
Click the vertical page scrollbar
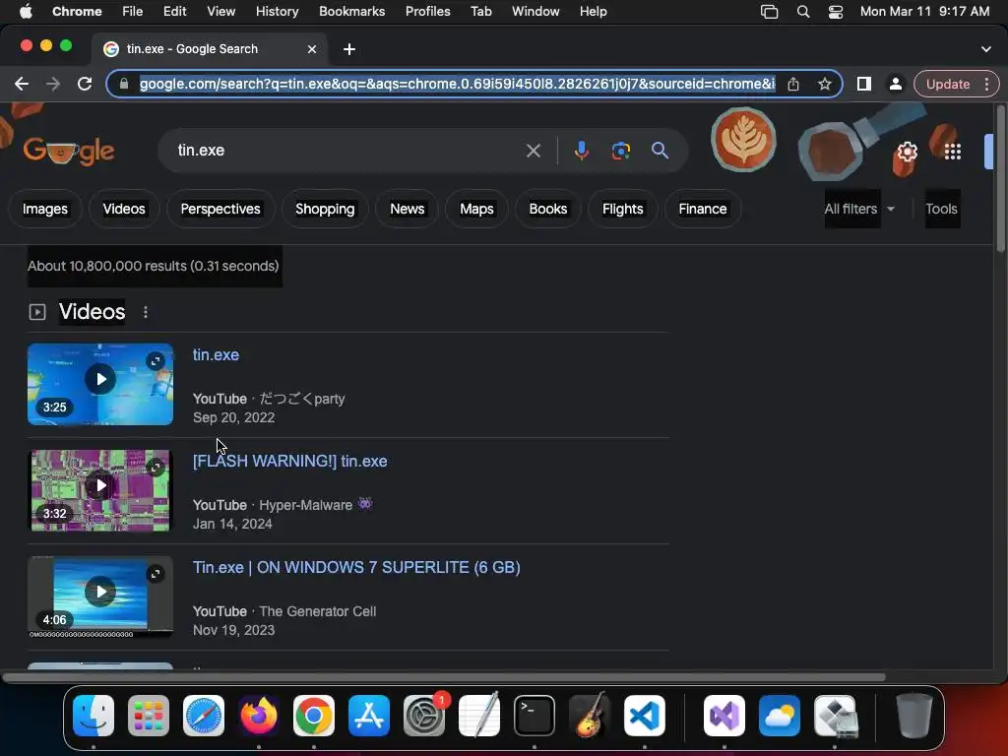1000,180
